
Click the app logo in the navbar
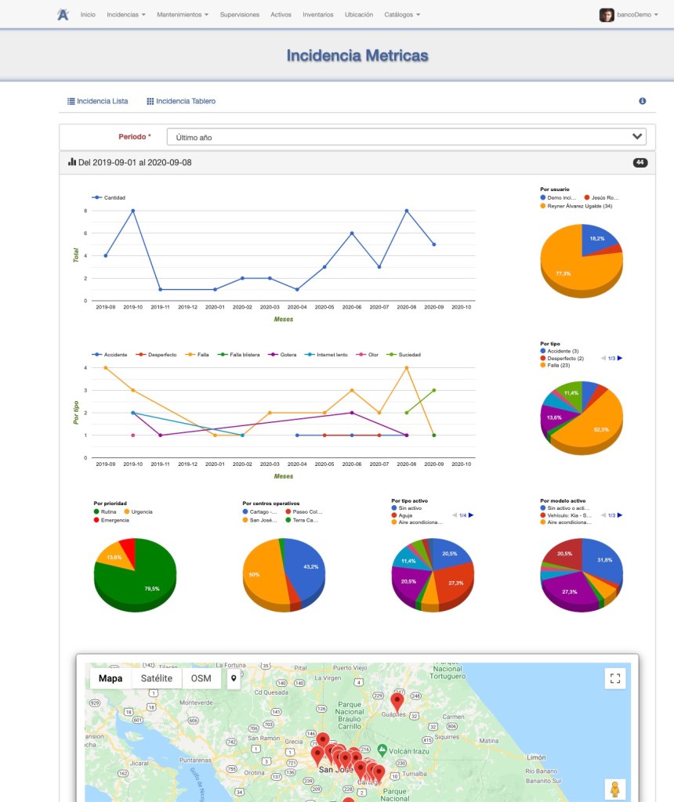(x=63, y=15)
